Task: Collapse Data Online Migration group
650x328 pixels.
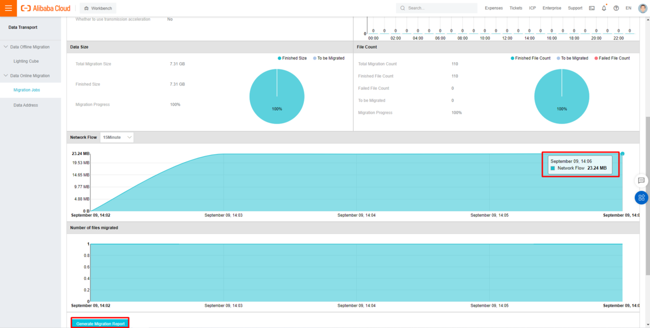Action: coord(30,76)
